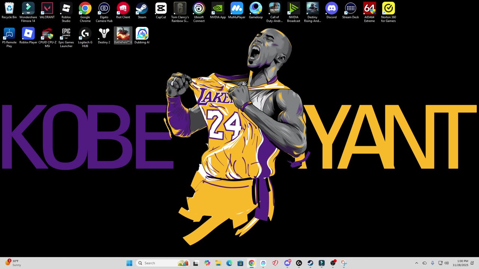Select the Roblox Studio desktop icon
This screenshot has width=479, height=269.
click(x=66, y=12)
